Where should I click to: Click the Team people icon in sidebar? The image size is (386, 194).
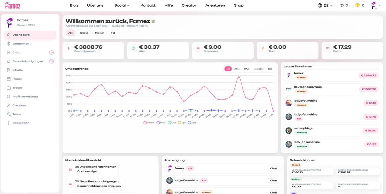(x=9, y=114)
